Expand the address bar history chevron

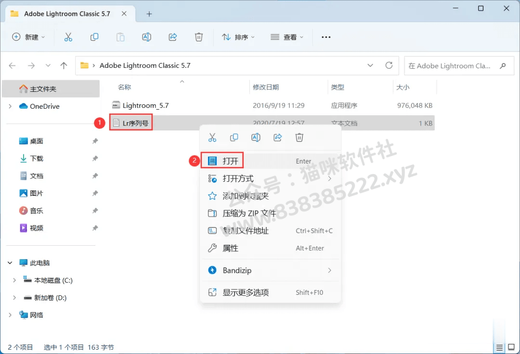tap(370, 65)
